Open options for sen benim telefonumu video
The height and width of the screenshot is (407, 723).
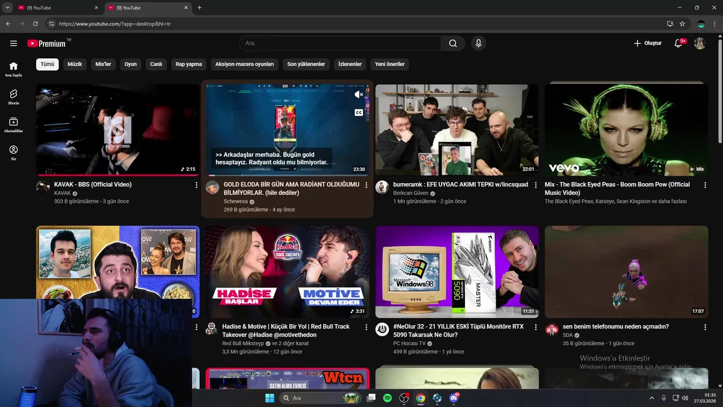coord(705,327)
